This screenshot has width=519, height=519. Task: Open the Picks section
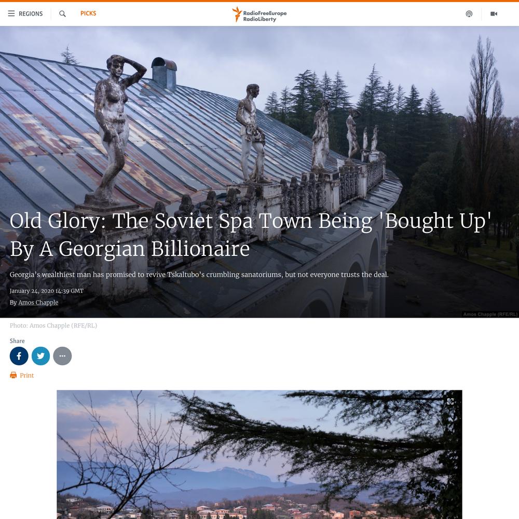pos(88,13)
